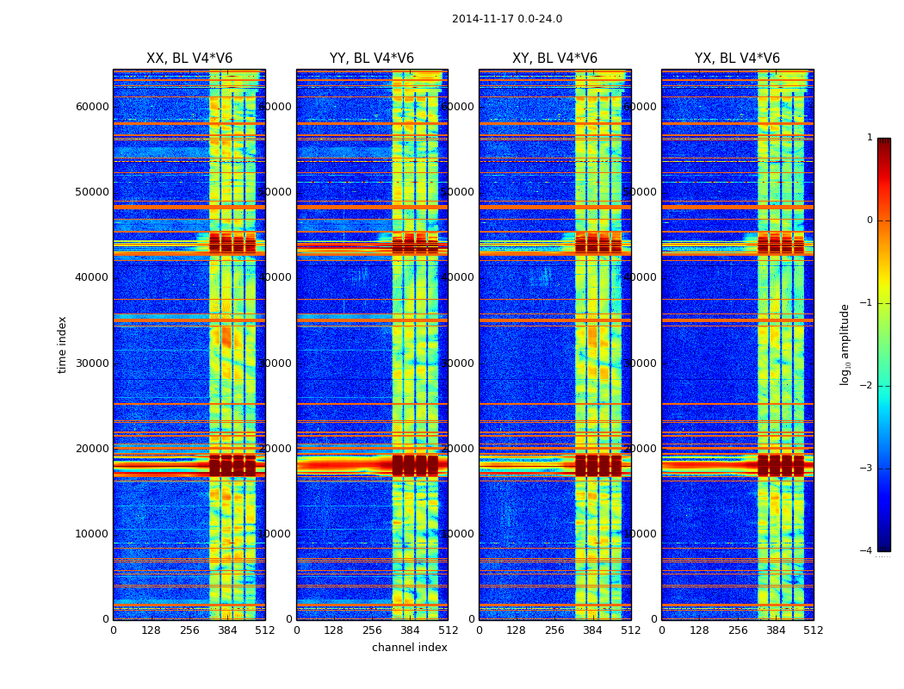The height and width of the screenshot is (689, 904).
Task: Click the XY, BL V4*V6 subplot title
Action: 554,59
